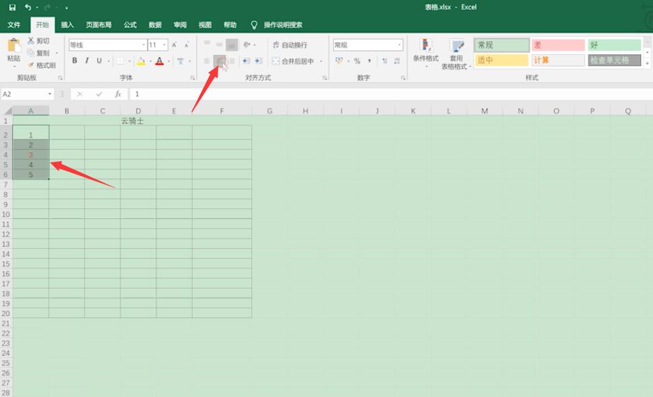The height and width of the screenshot is (397, 653).
Task: Open Conditional Formatting (条件格式) menu
Action: 426,52
